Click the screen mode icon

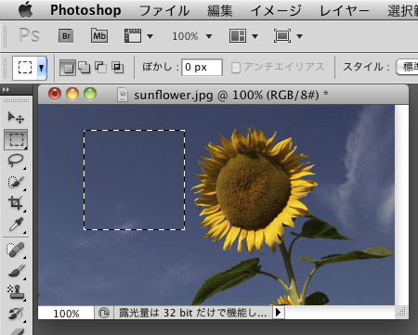pyautogui.click(x=282, y=36)
